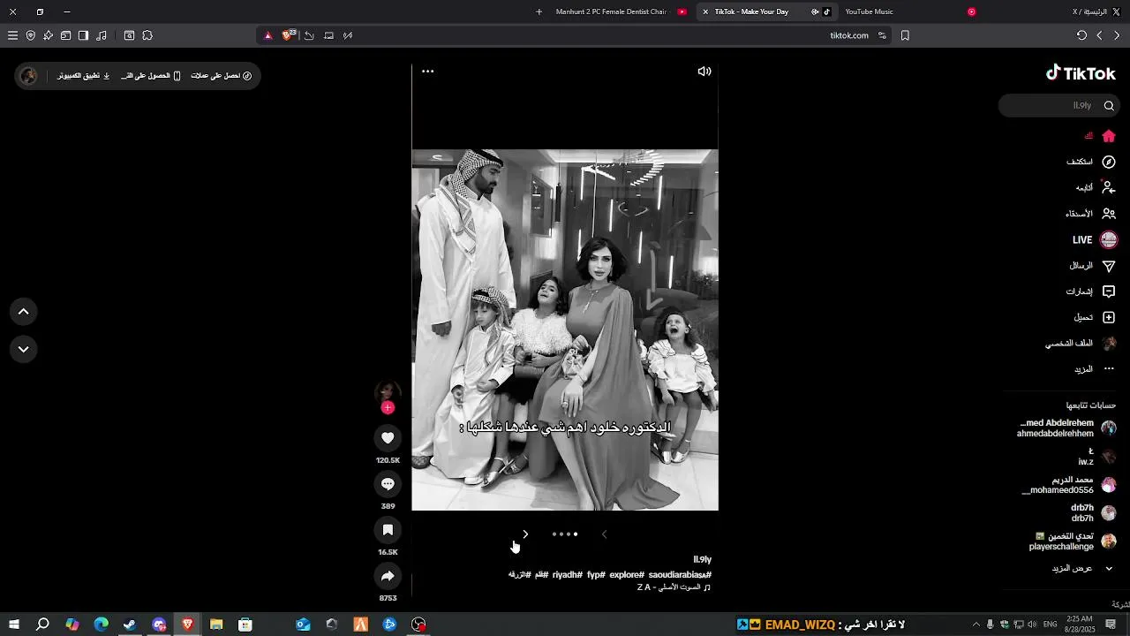Image resolution: width=1130 pixels, height=636 pixels.
Task: Click the get mobile app button
Action: (151, 76)
